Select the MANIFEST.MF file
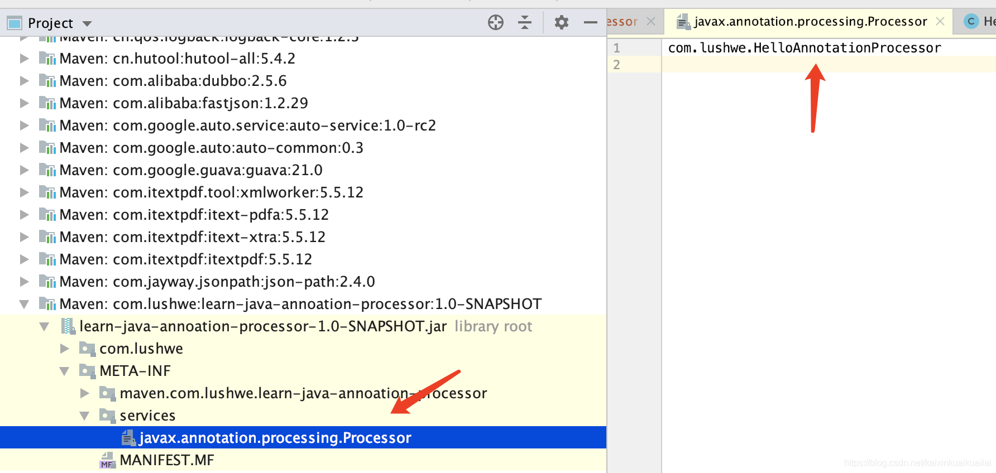This screenshot has width=996, height=473. tap(303, 460)
